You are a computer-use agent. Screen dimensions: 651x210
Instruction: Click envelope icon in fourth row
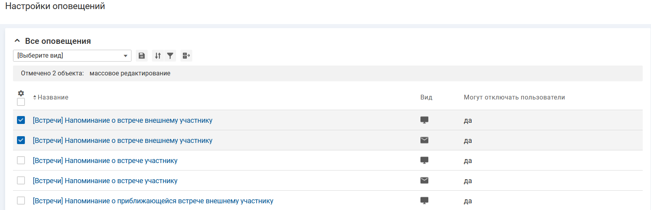pos(424,180)
